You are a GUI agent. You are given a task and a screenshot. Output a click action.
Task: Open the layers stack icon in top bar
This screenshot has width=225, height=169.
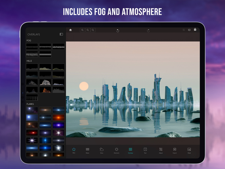(189, 30)
